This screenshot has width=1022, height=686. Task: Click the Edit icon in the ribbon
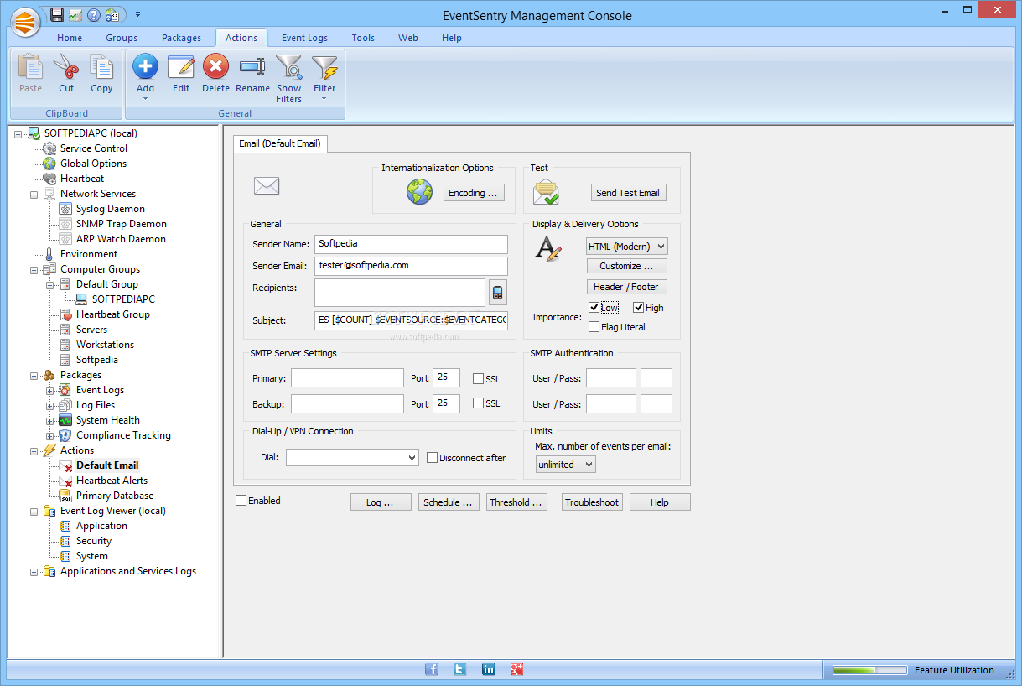(181, 66)
